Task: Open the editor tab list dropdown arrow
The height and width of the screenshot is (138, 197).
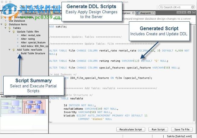Action: pos(189,13)
